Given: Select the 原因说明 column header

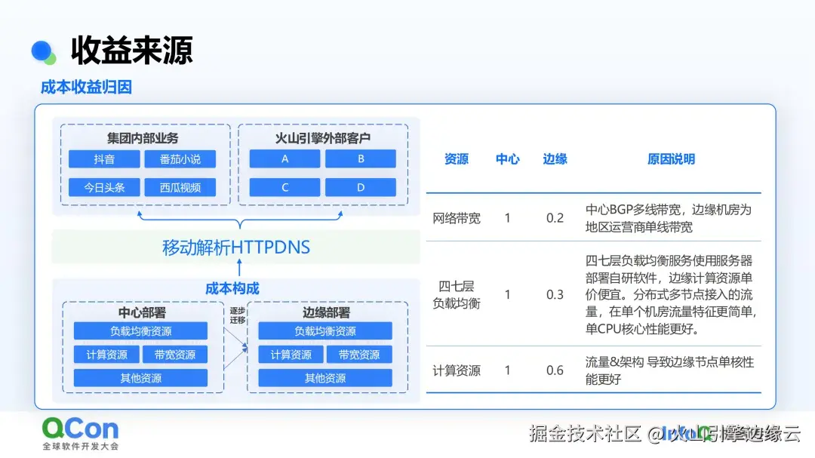Looking at the screenshot, I should point(672,159).
